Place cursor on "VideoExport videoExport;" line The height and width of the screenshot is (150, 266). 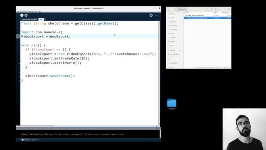[46, 36]
